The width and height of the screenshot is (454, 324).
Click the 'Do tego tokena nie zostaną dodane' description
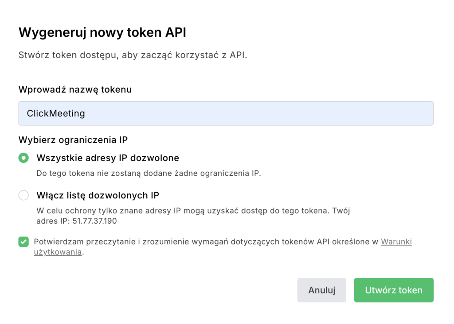(x=149, y=173)
